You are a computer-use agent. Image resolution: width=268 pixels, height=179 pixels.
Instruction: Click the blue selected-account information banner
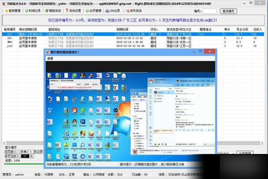pyautogui.click(x=133, y=20)
